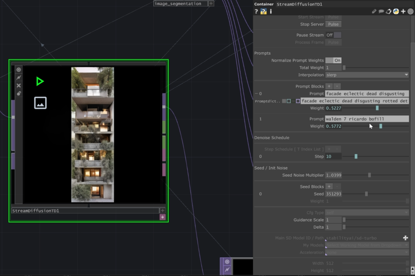This screenshot has width=415, height=276.
Task: Click the Weight slider for the walden prompt
Action: [x=381, y=126]
